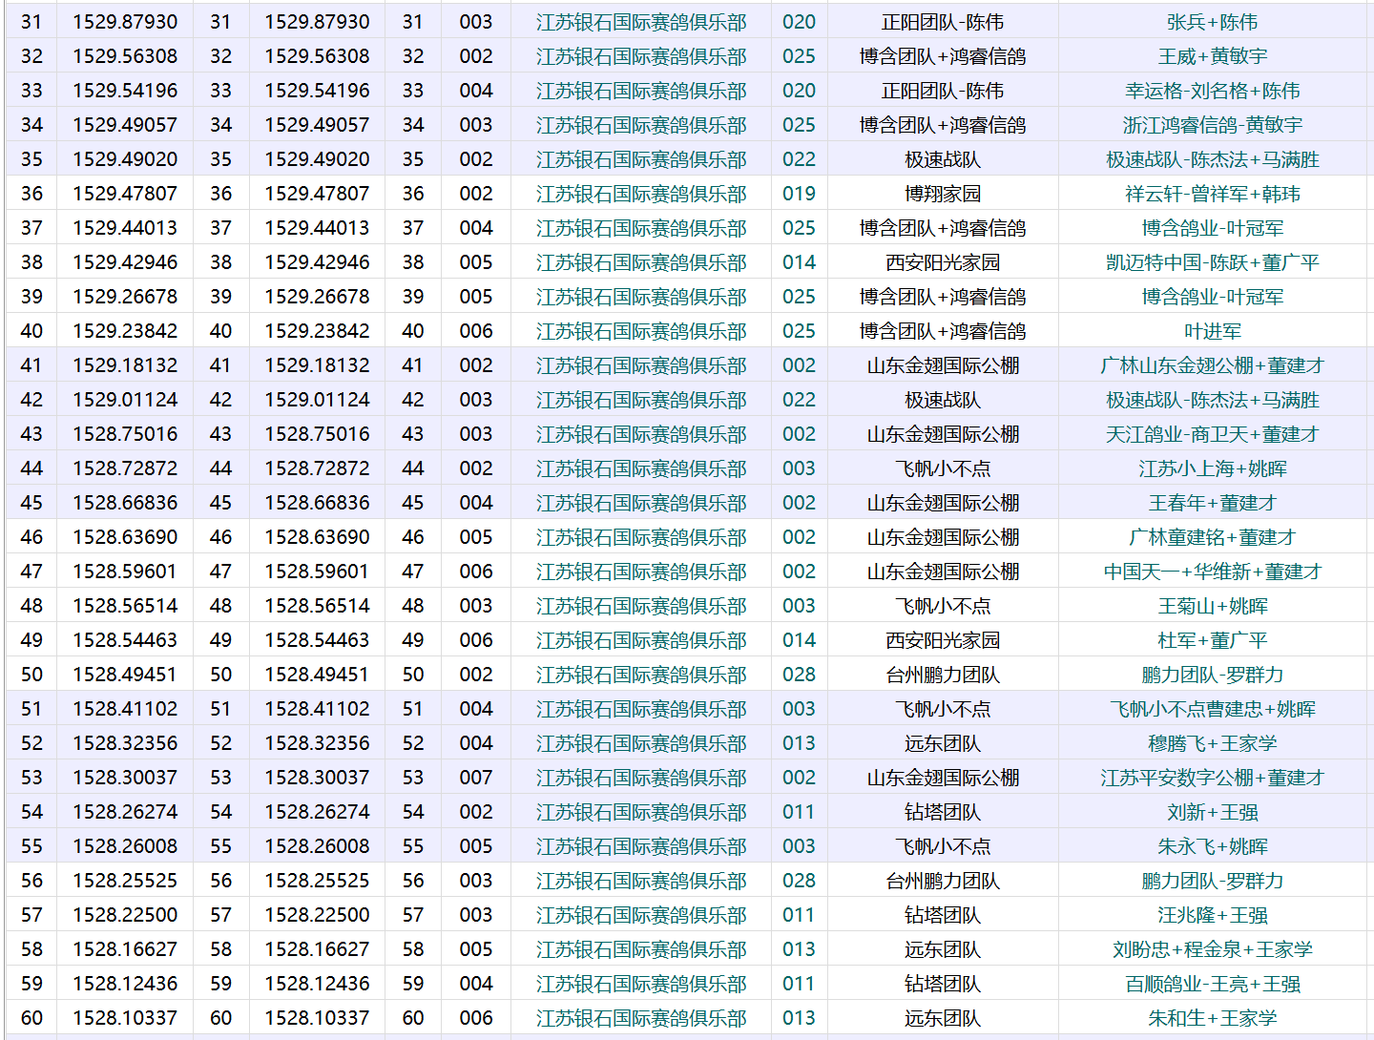Open 江苏银石国际赛鸽俱乐部 link in rank 40 row

coord(641,331)
